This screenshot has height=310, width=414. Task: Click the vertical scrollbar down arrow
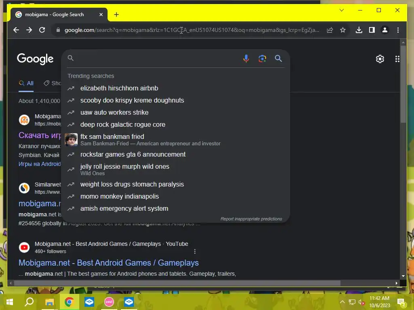(x=403, y=276)
